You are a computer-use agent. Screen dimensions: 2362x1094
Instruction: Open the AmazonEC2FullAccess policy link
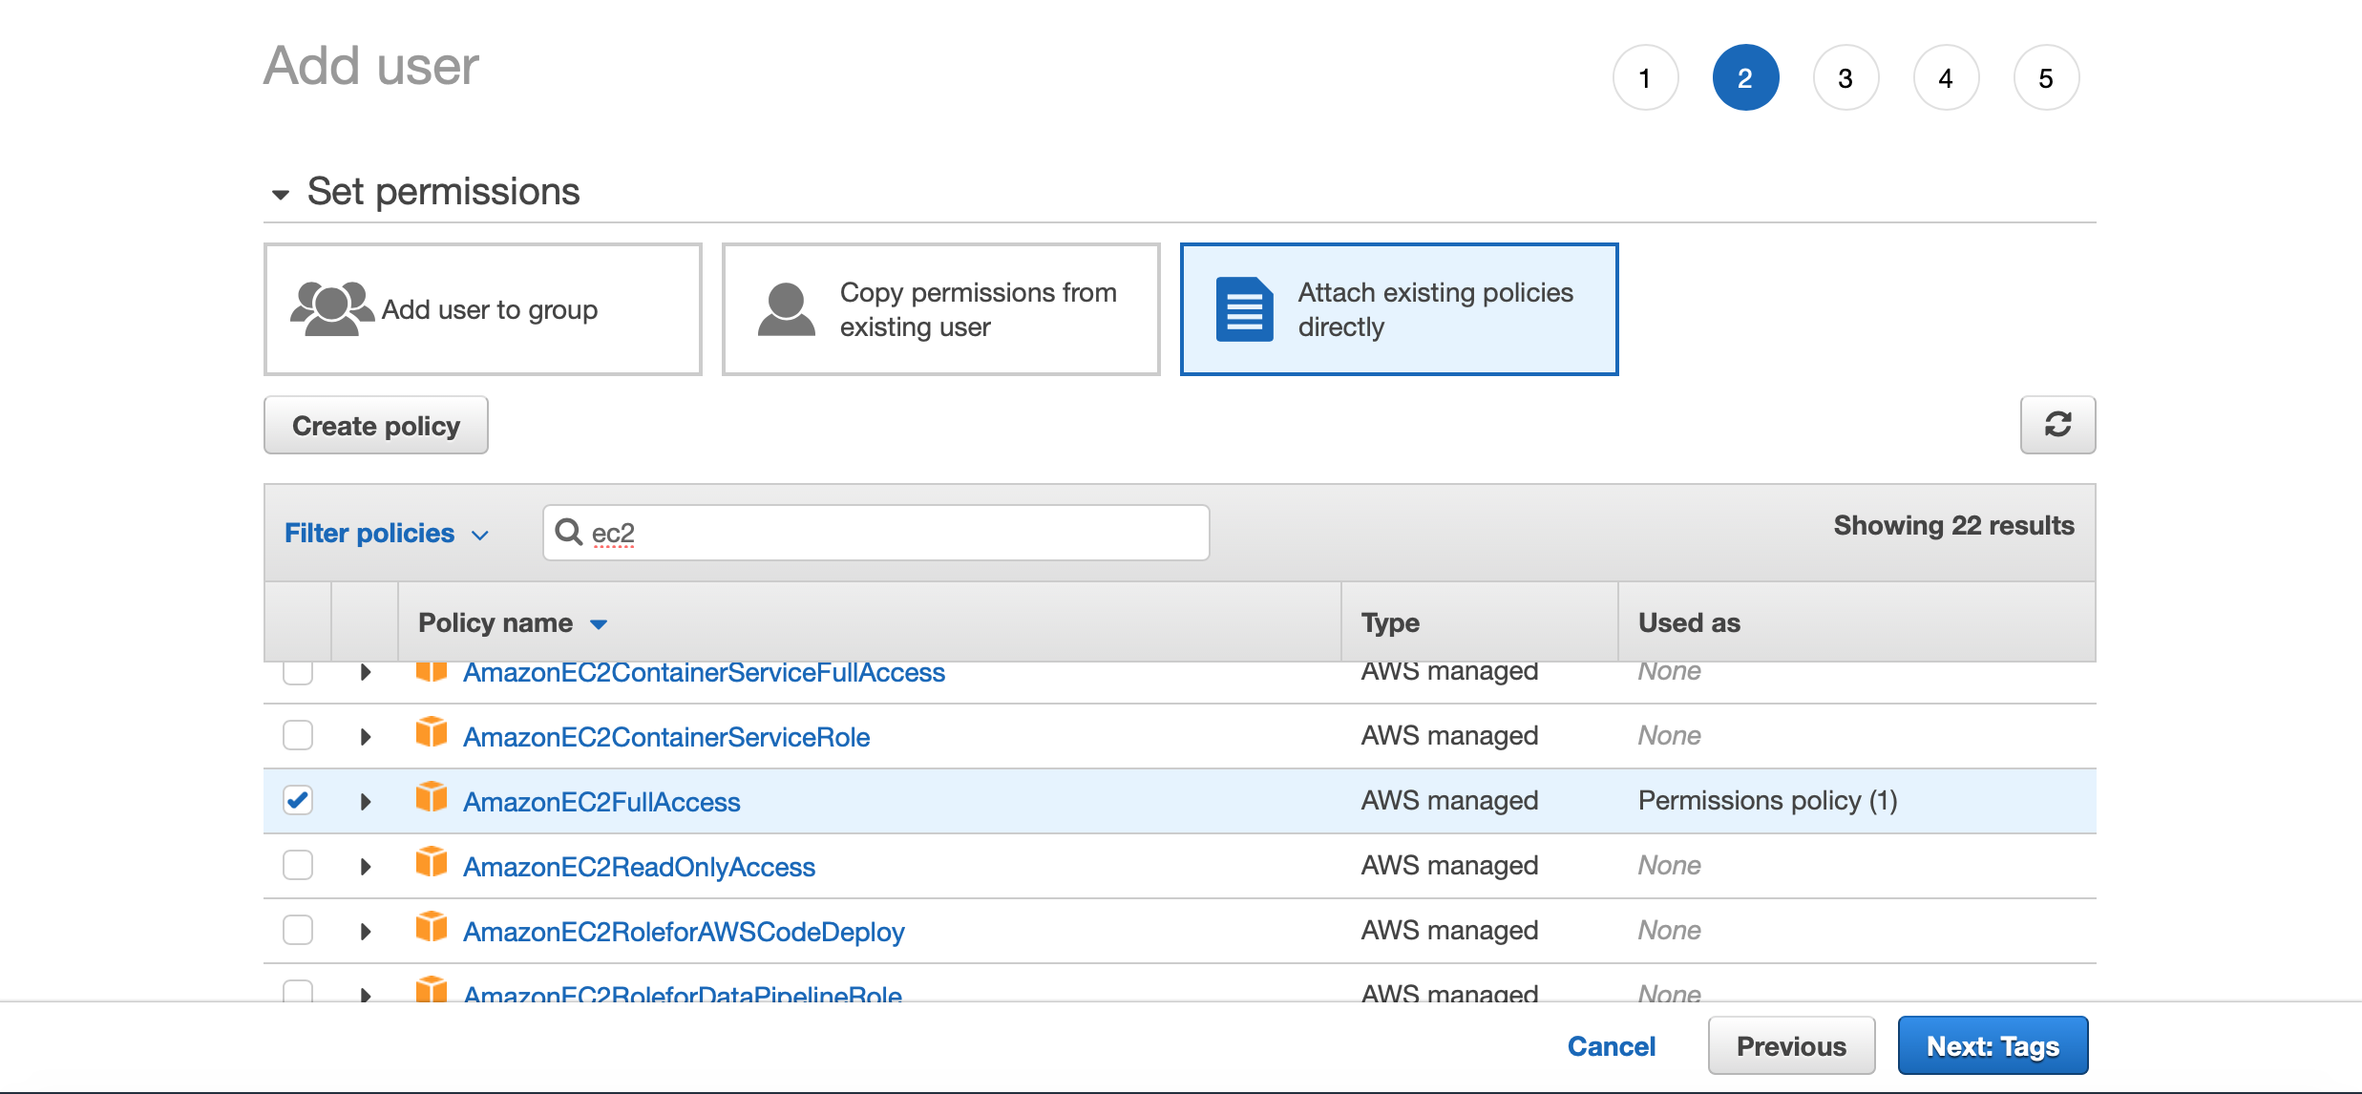pyautogui.click(x=601, y=802)
